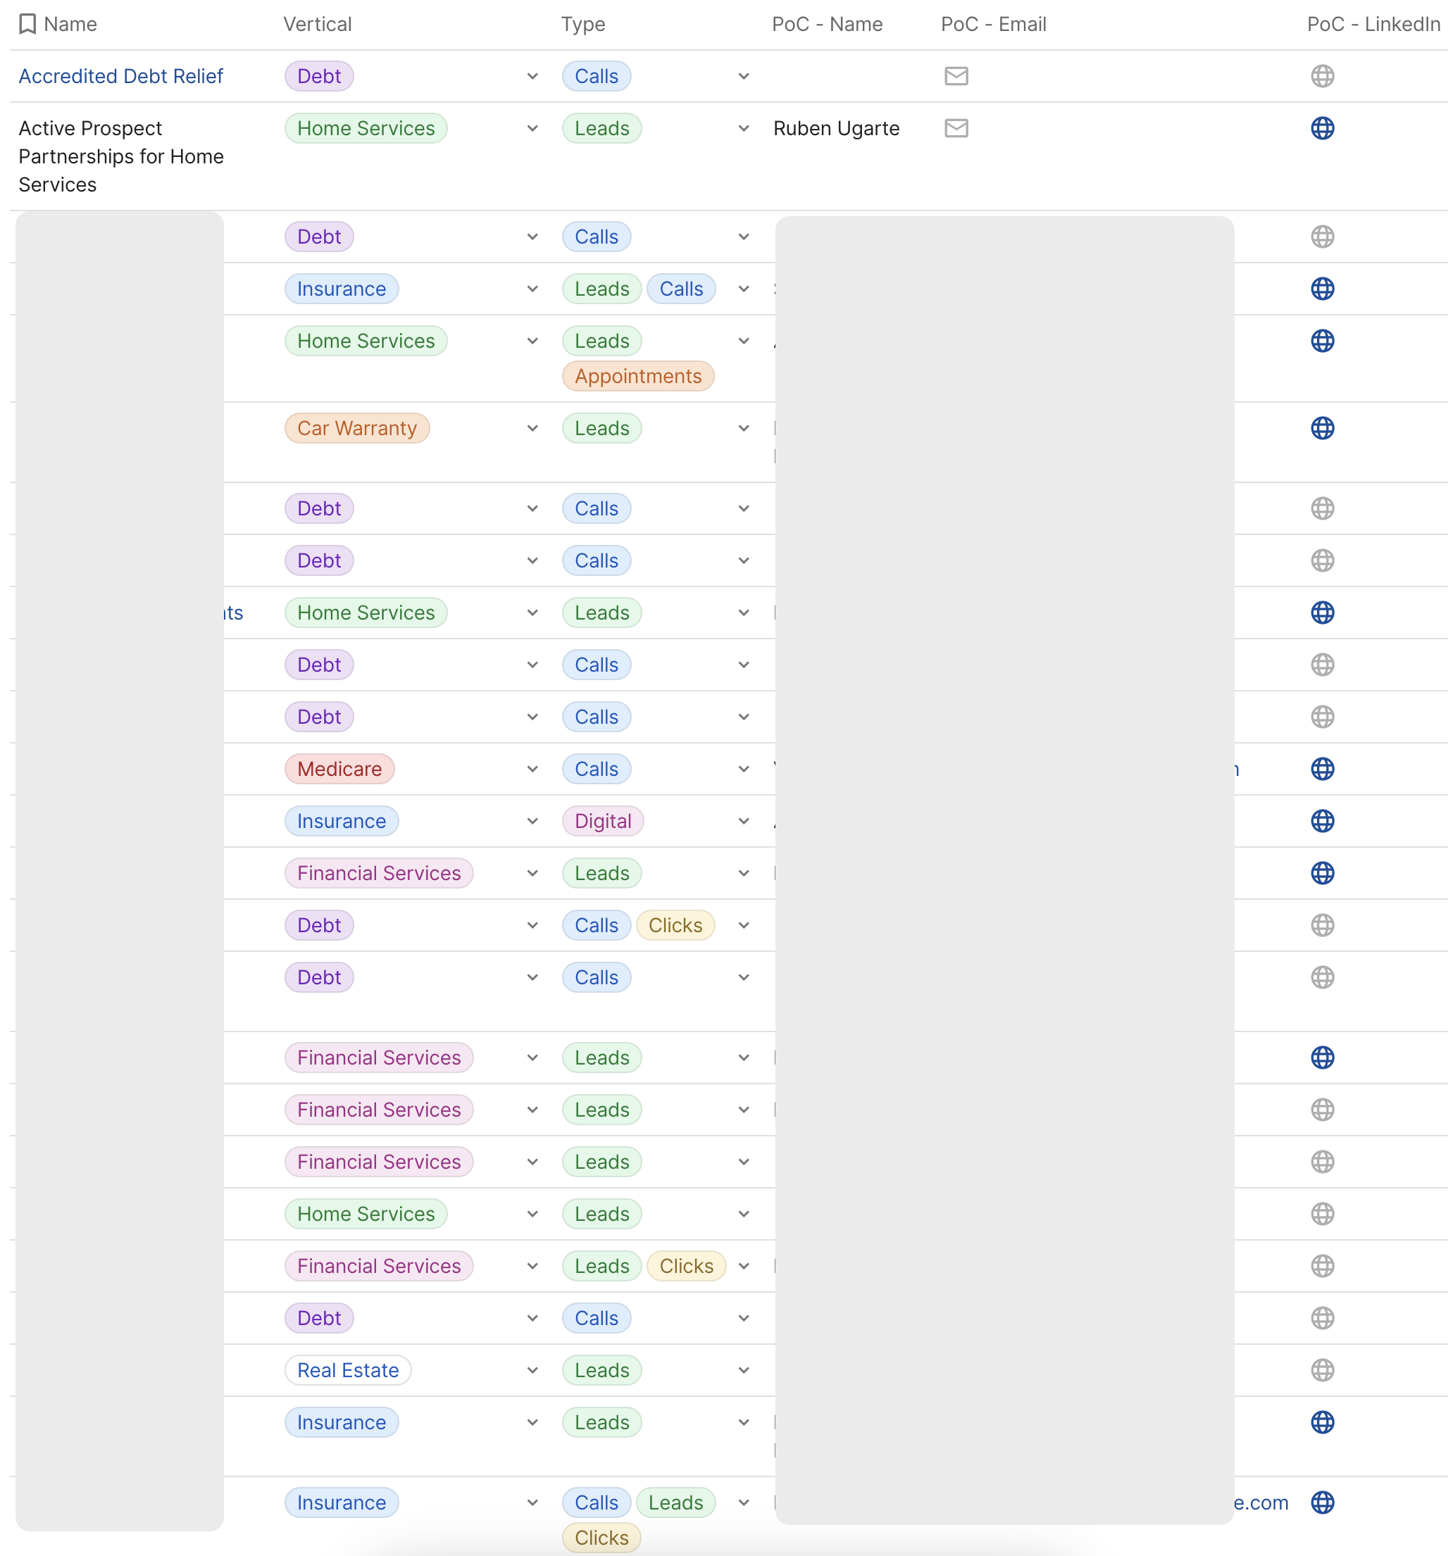1448x1556 pixels.
Task: Open the LinkedIn globe in Car Warranty row
Action: tap(1322, 428)
